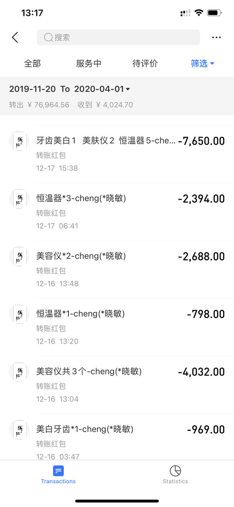Image resolution: width=234 pixels, height=507 pixels.
Task: Tap the avatar beside the 牙齿美白 transaction
Action: [19, 141]
